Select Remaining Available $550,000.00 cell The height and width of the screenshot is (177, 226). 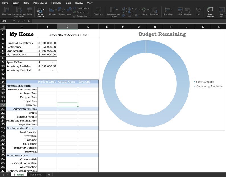[x=47, y=66]
